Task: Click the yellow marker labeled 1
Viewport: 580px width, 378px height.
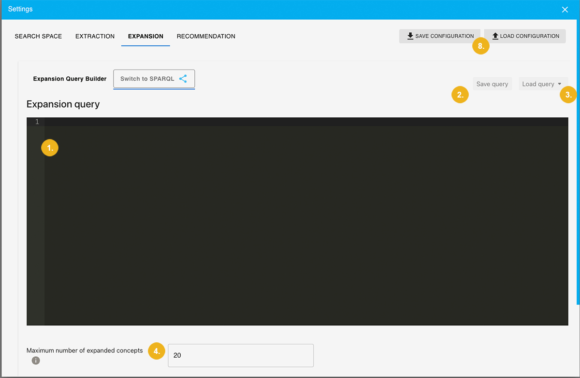Action: pyautogui.click(x=50, y=148)
